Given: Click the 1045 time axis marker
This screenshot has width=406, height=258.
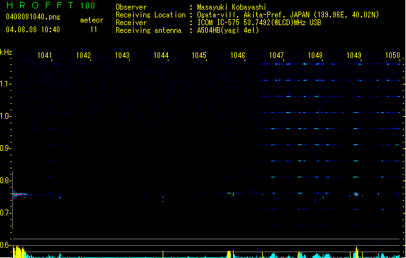Looking at the screenshot, I should click(x=199, y=55).
